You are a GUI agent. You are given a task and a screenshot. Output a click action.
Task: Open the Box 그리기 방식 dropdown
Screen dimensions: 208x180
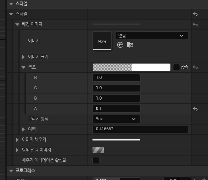click(116, 119)
